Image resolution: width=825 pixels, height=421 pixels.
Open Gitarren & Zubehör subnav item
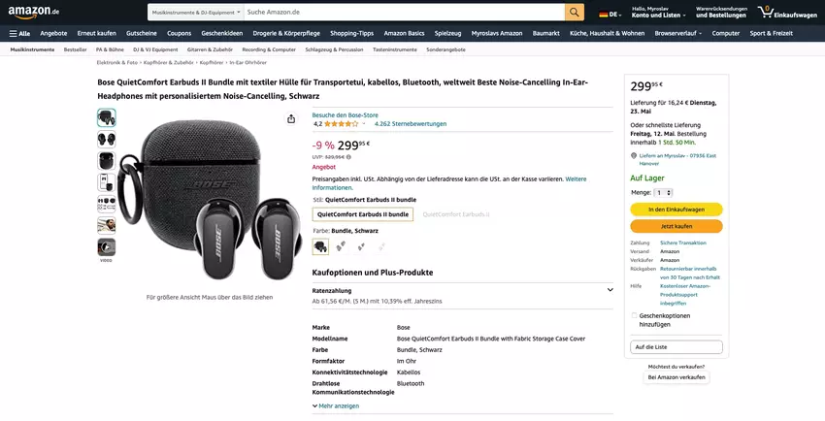point(210,49)
